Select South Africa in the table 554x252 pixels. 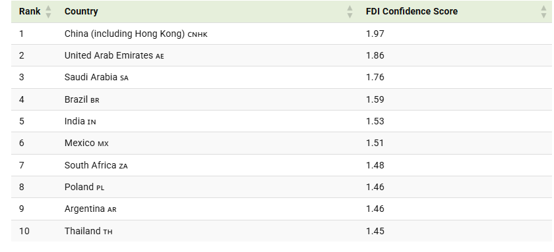point(96,165)
